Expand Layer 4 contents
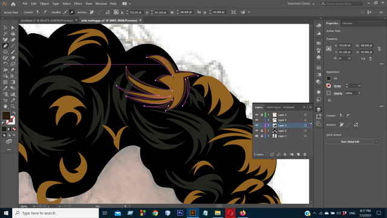Screen dimensions: 387x218 [268, 120]
